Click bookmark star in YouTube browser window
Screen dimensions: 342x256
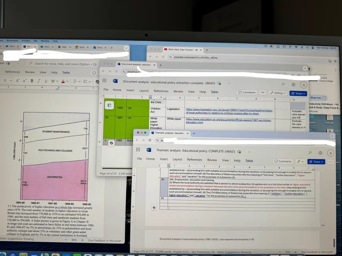click(335, 61)
